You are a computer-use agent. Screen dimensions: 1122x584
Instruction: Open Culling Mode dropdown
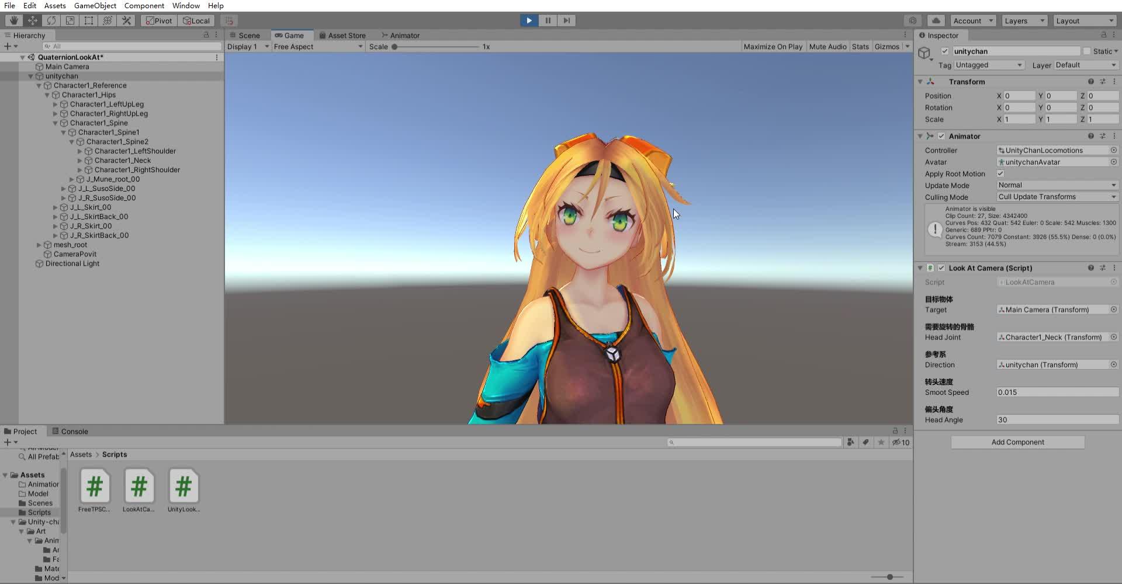(1057, 197)
